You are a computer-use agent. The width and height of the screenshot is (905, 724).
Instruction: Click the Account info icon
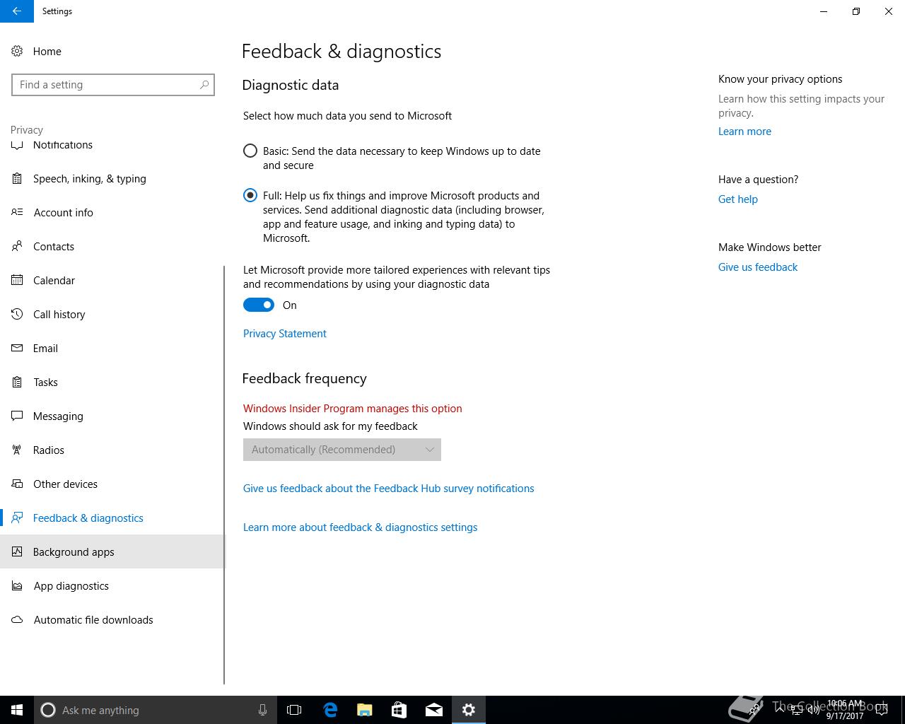coord(17,213)
